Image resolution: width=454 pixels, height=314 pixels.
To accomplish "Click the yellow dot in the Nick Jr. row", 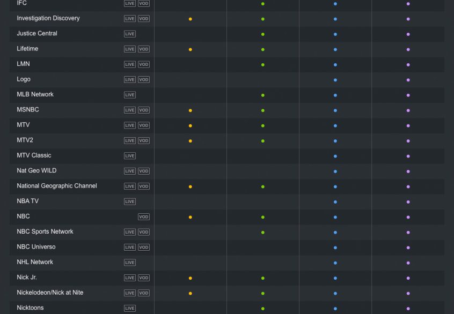I will coord(190,278).
